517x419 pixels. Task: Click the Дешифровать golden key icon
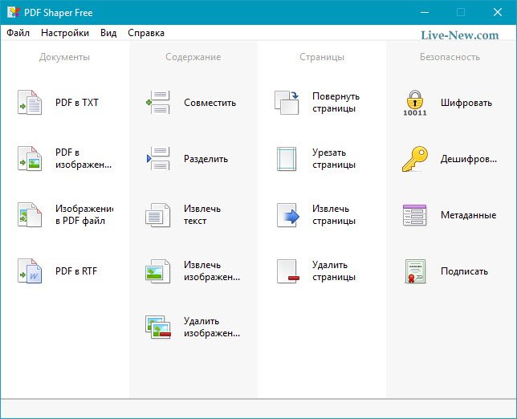click(415, 159)
